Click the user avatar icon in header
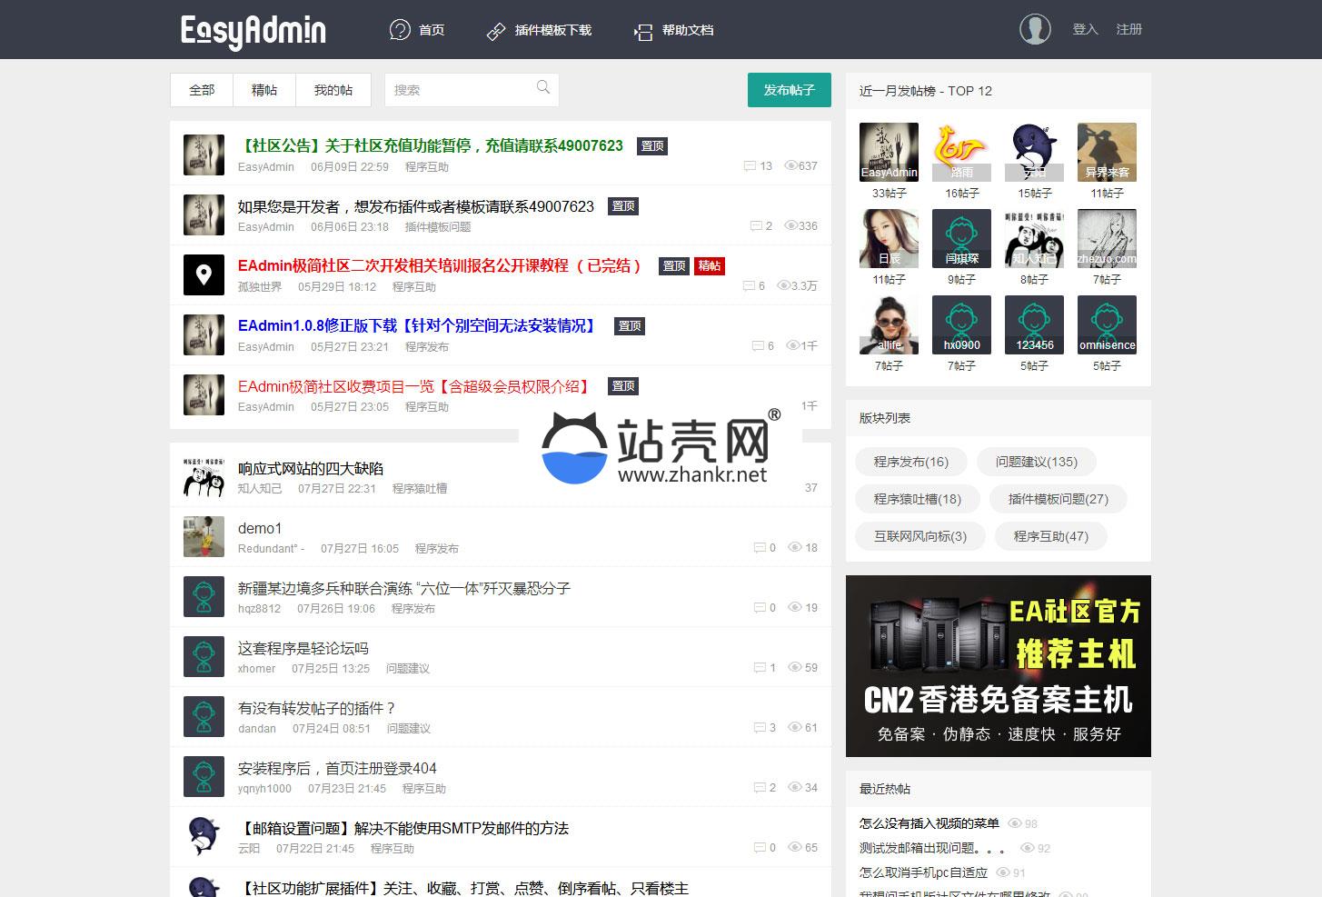 (x=1035, y=29)
